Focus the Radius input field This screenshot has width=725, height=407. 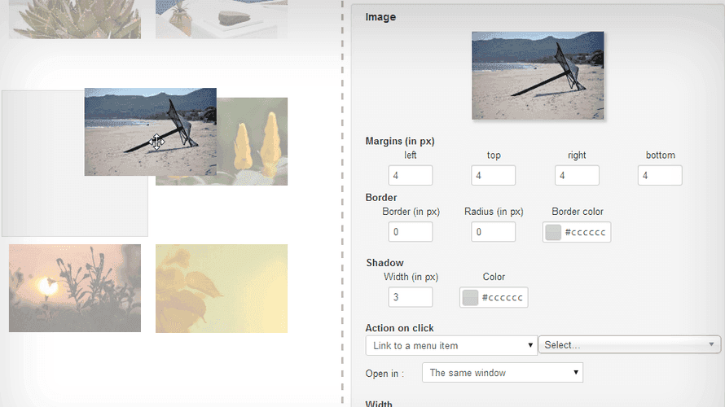click(x=493, y=232)
